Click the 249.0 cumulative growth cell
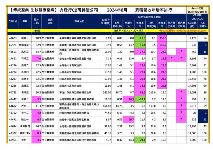The image size is (213, 150). pos(162,45)
